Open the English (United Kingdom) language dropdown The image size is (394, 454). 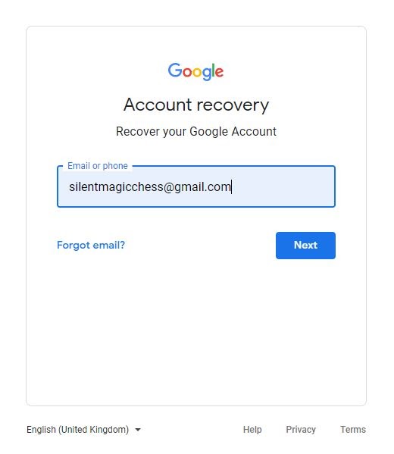pyautogui.click(x=83, y=430)
